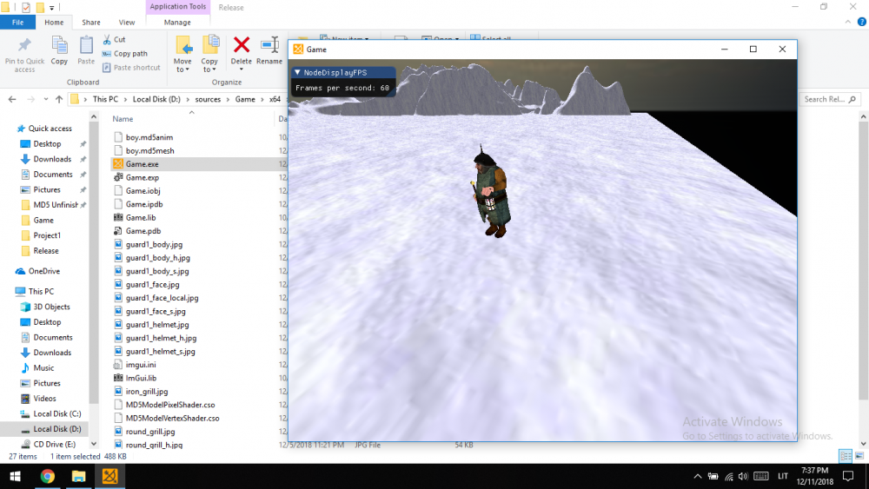Select the Game.pdb file

click(143, 231)
